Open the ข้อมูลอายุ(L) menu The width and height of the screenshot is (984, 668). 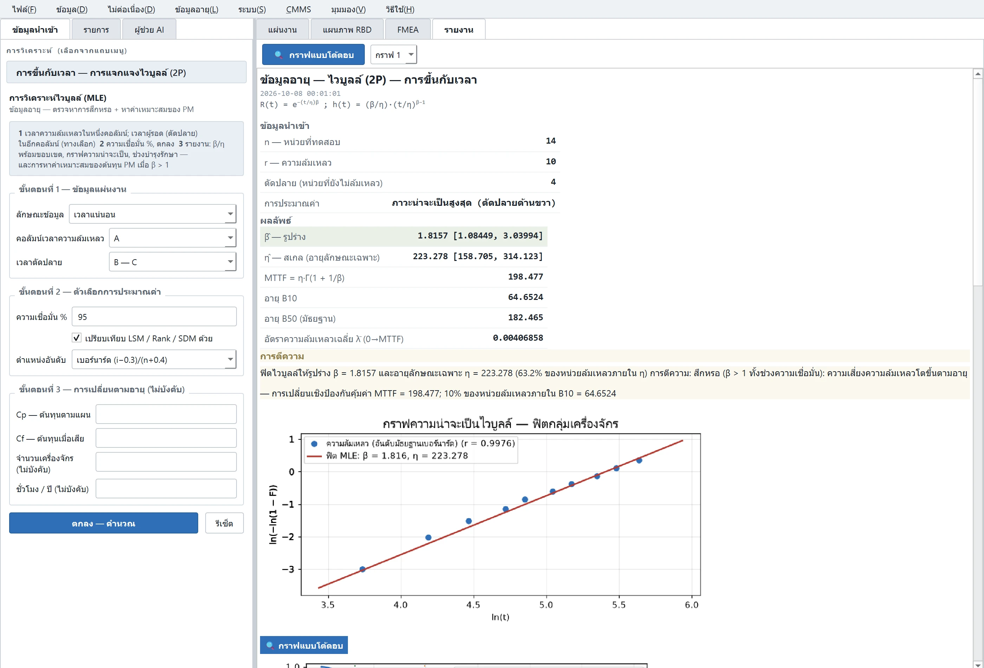(x=196, y=9)
